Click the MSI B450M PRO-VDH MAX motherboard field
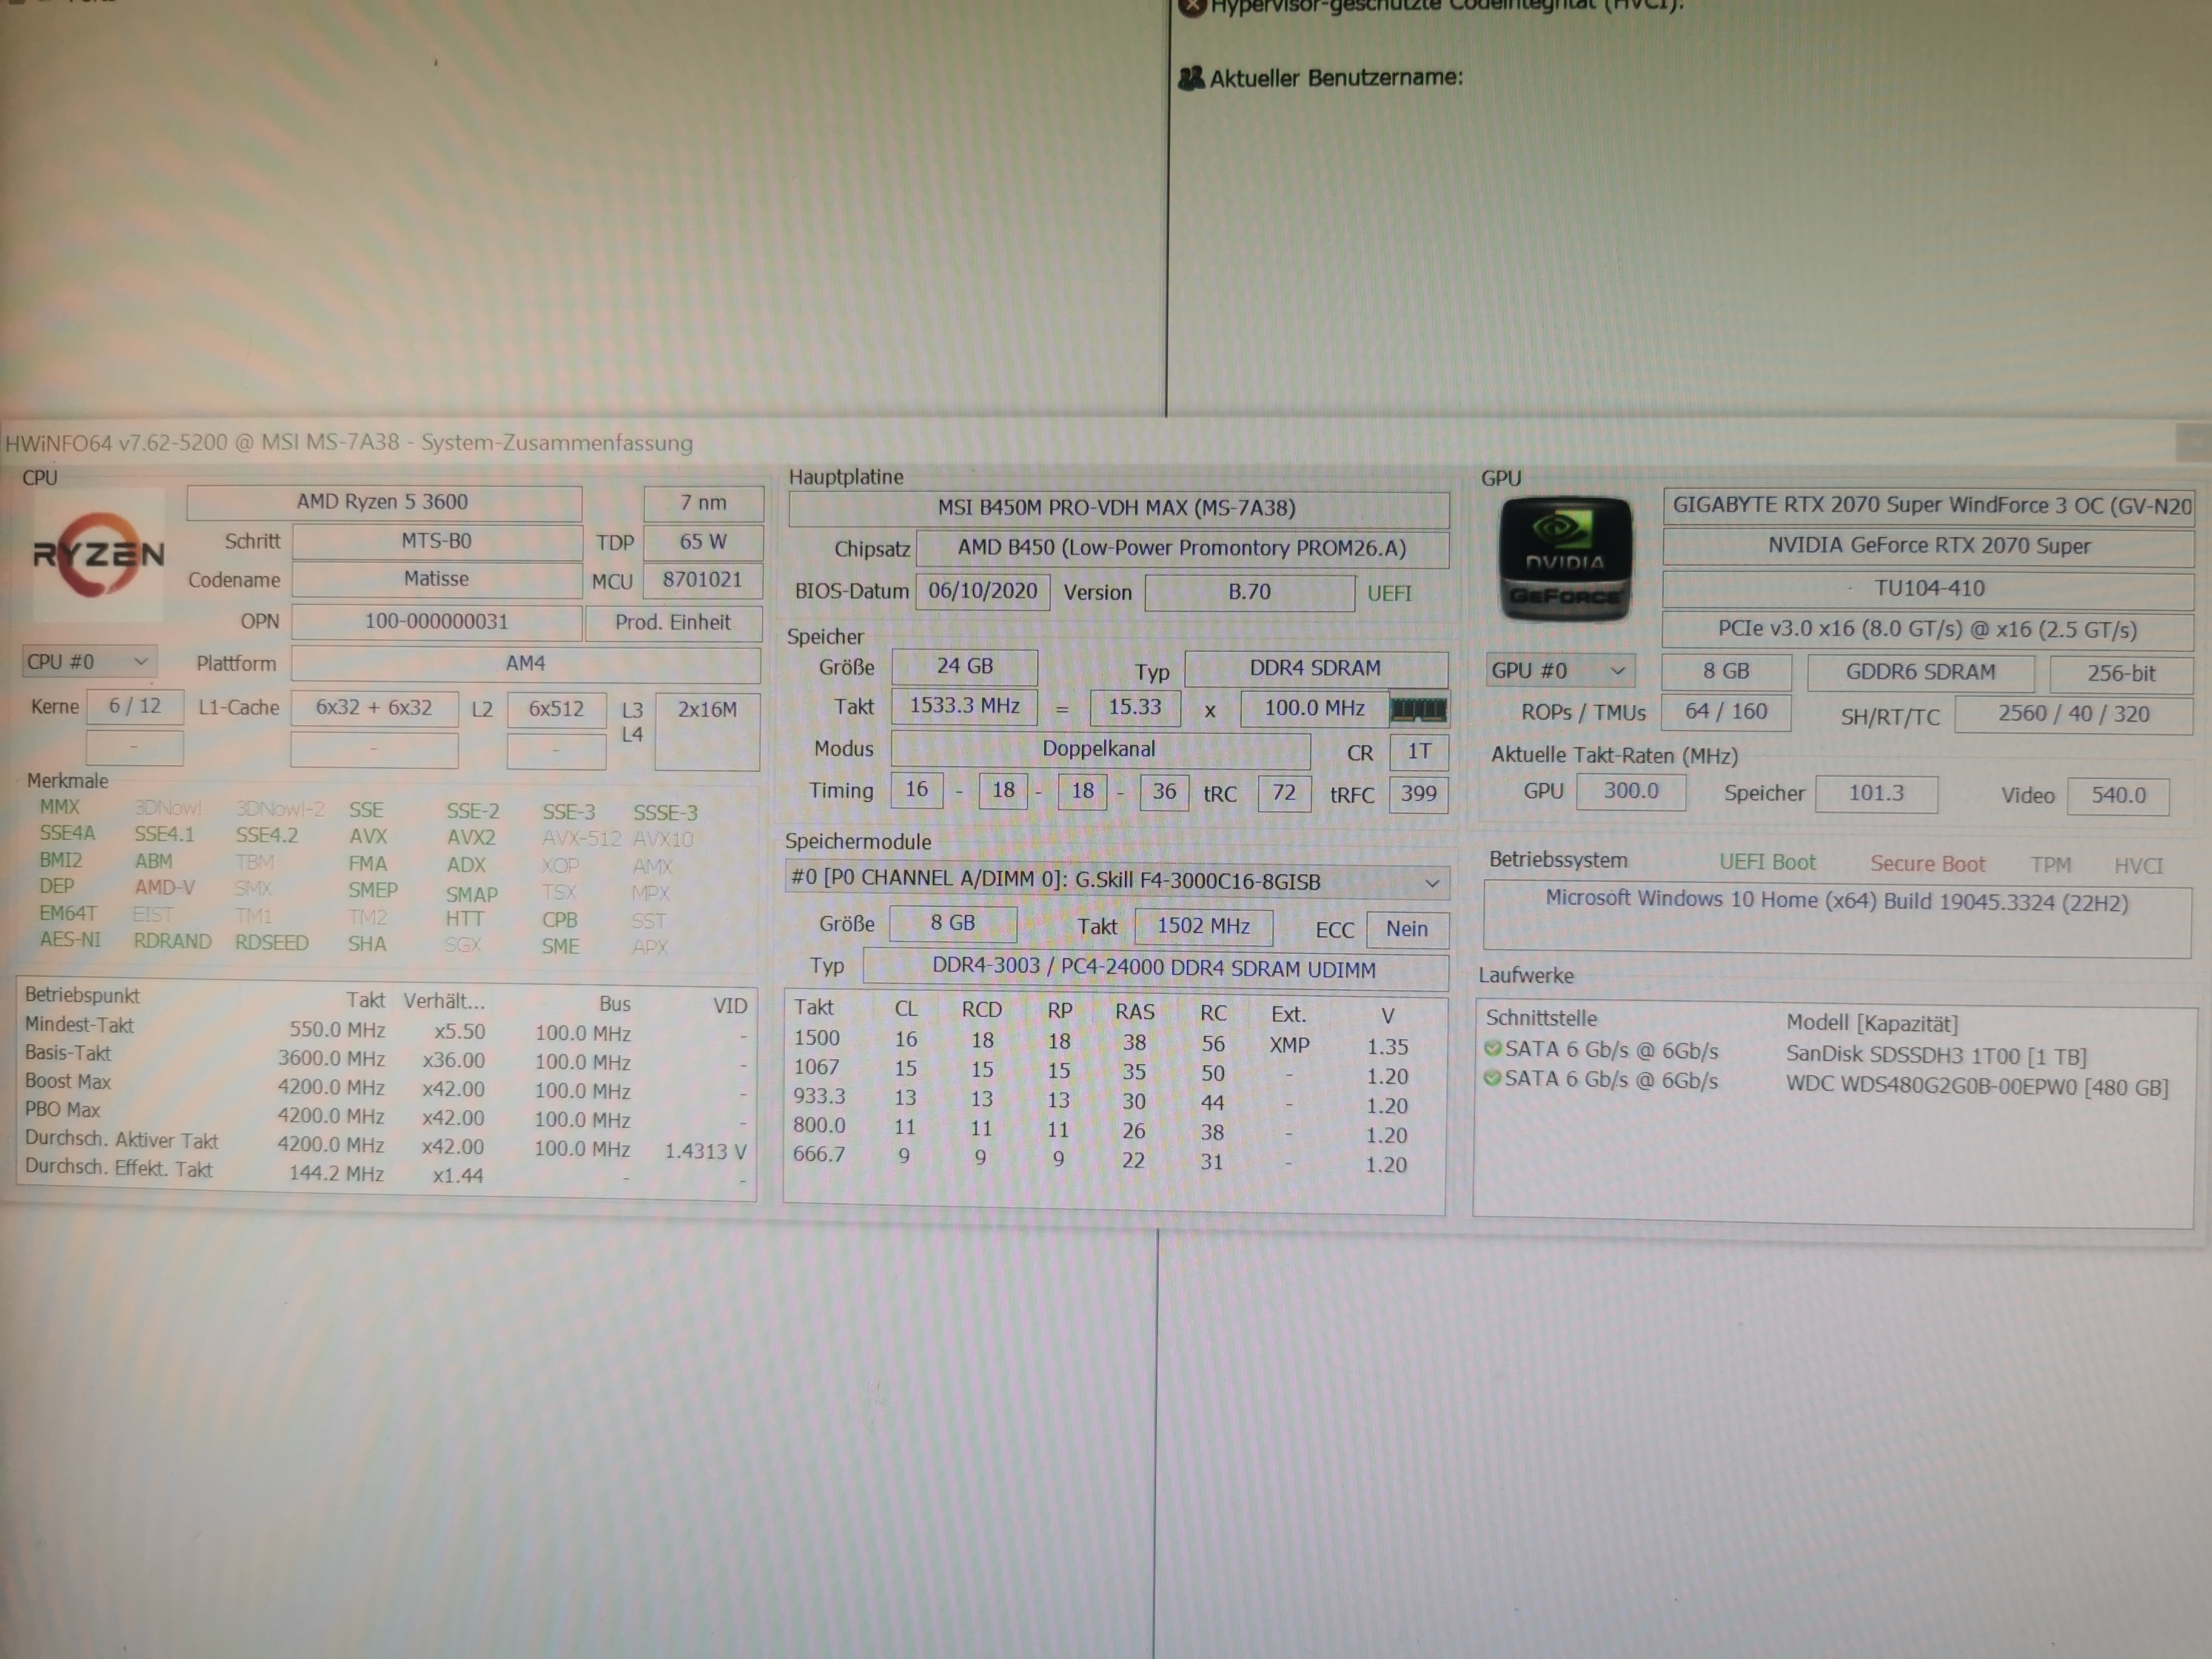The width and height of the screenshot is (2212, 1659). point(1116,508)
